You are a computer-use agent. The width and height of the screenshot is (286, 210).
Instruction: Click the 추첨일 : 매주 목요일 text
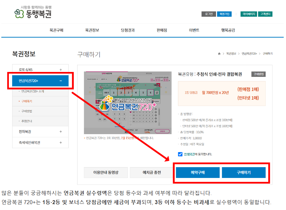coord(192,144)
